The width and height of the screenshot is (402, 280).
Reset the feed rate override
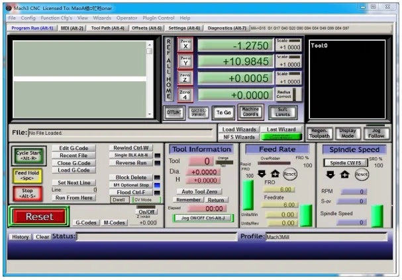coord(289,174)
